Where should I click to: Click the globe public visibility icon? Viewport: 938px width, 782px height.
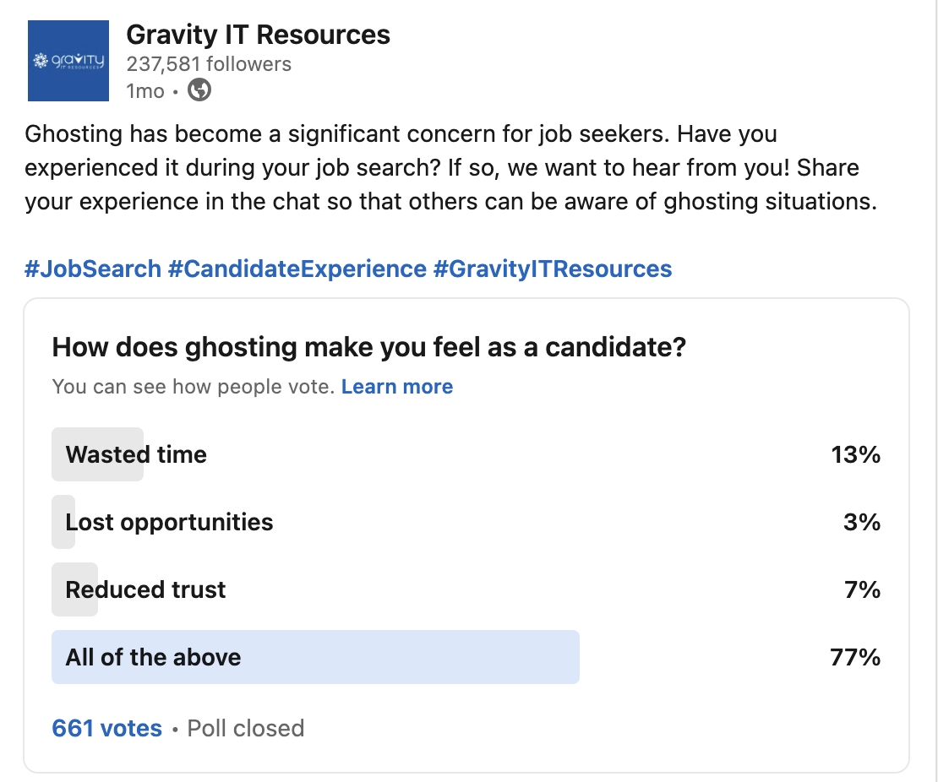click(199, 90)
